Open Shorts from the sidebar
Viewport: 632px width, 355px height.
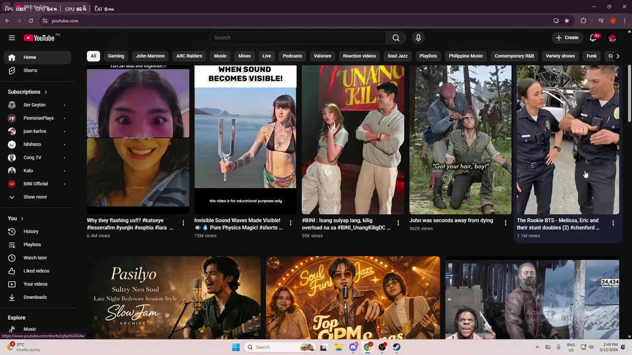pos(38,71)
